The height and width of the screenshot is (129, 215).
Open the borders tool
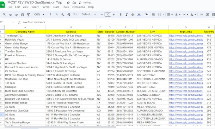[x=153, y=14]
